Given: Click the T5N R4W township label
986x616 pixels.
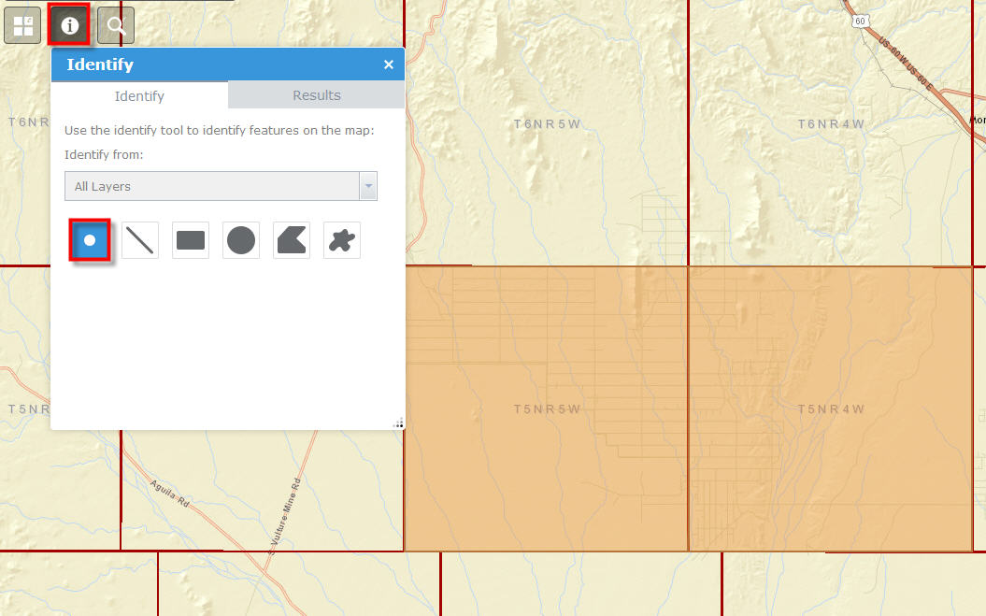Looking at the screenshot, I should (831, 409).
